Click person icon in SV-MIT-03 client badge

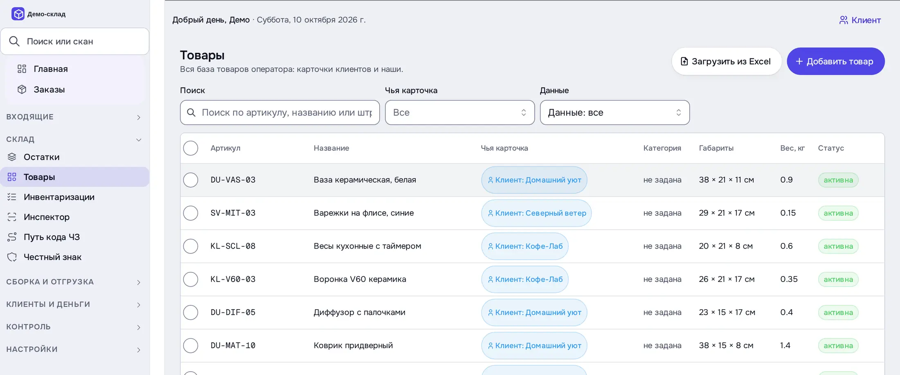pos(491,213)
